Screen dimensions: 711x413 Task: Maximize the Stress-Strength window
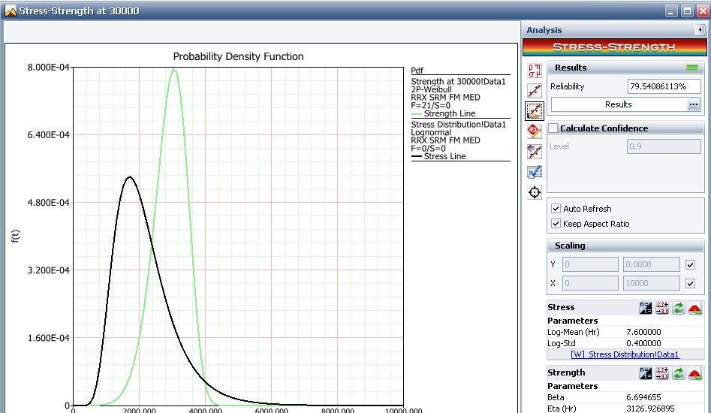pyautogui.click(x=687, y=11)
